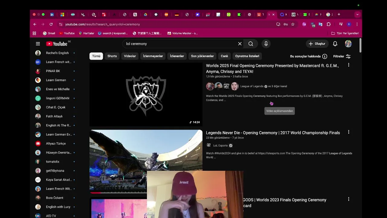387x218 pixels.
Task: Open more options for Worlds 2025 video
Action: coord(349,65)
